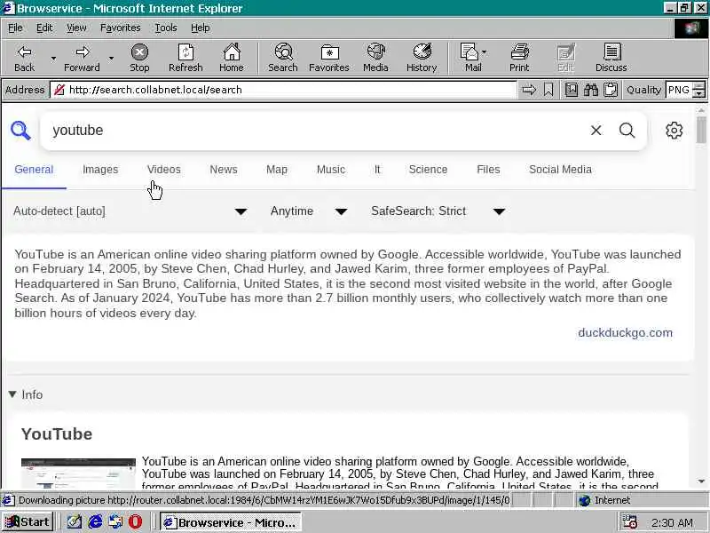Open the Auto-detect language dropdown

[x=130, y=211]
